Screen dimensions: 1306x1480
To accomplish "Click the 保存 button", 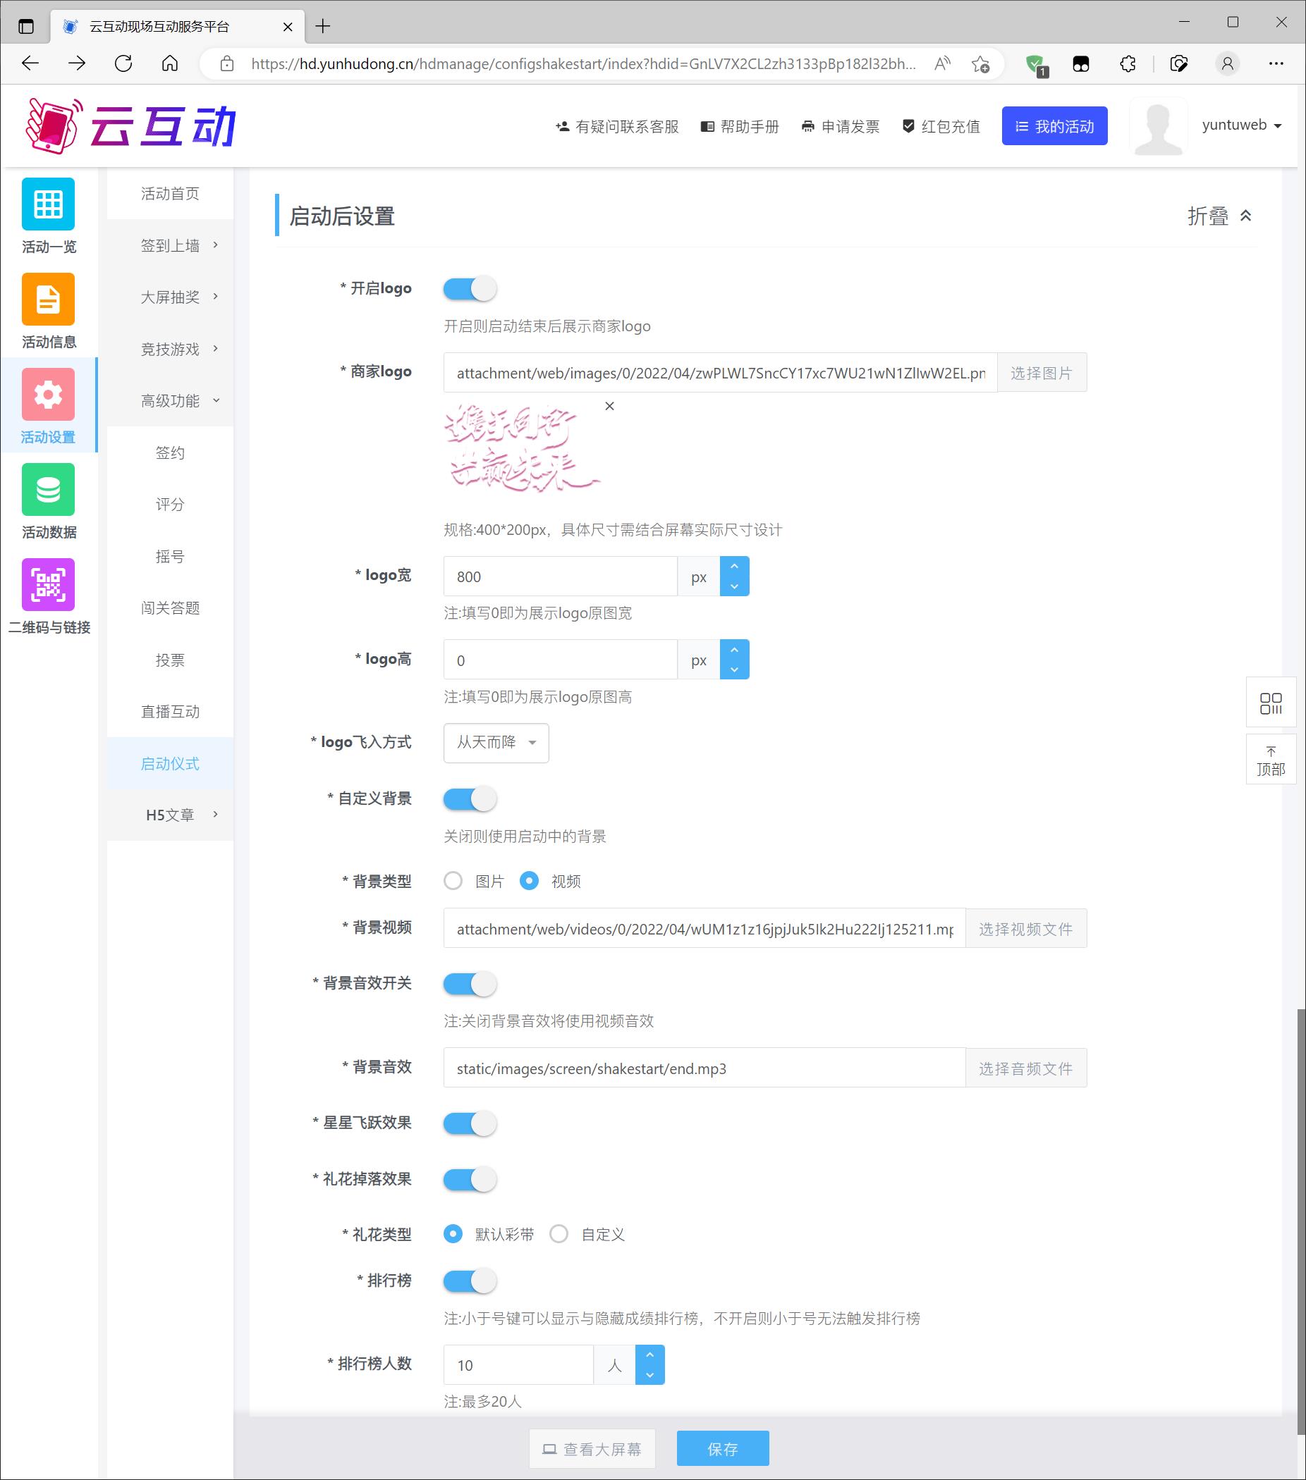I will click(722, 1449).
